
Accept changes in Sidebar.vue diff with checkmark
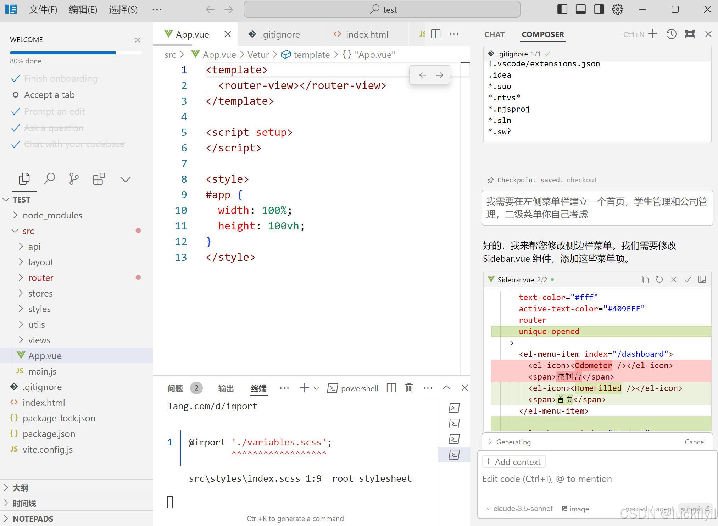click(x=688, y=280)
